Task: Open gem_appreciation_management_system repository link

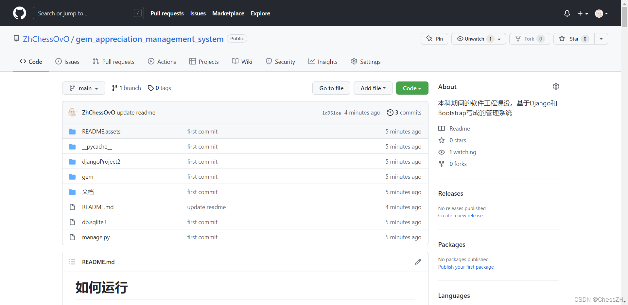Action: 150,39
